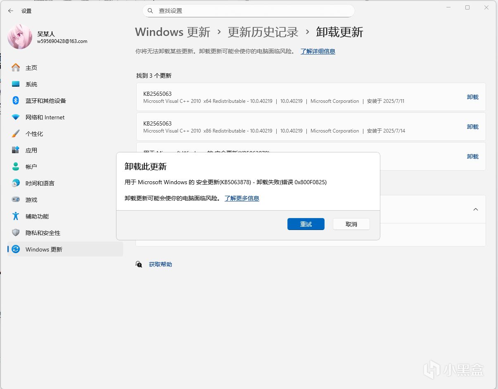Click the 找到 3 个更新 text
Screen dimensions: 498x389
point(154,76)
